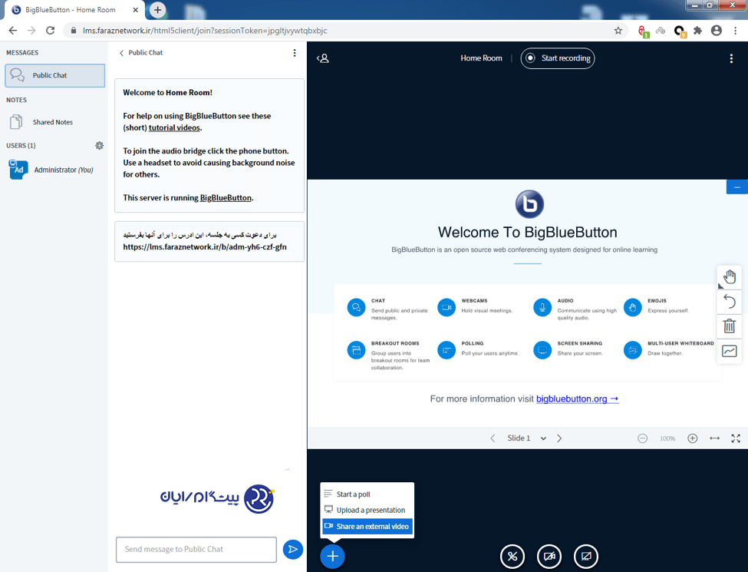Reload the browser page
This screenshot has width=748, height=572.
pos(50,31)
